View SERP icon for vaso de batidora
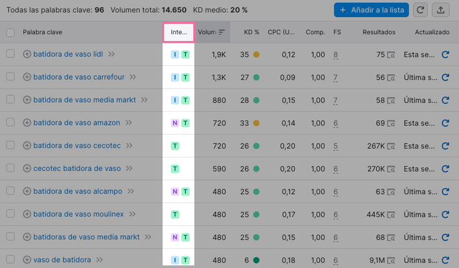Image resolution: width=459 pixels, height=268 pixels. tap(391, 260)
